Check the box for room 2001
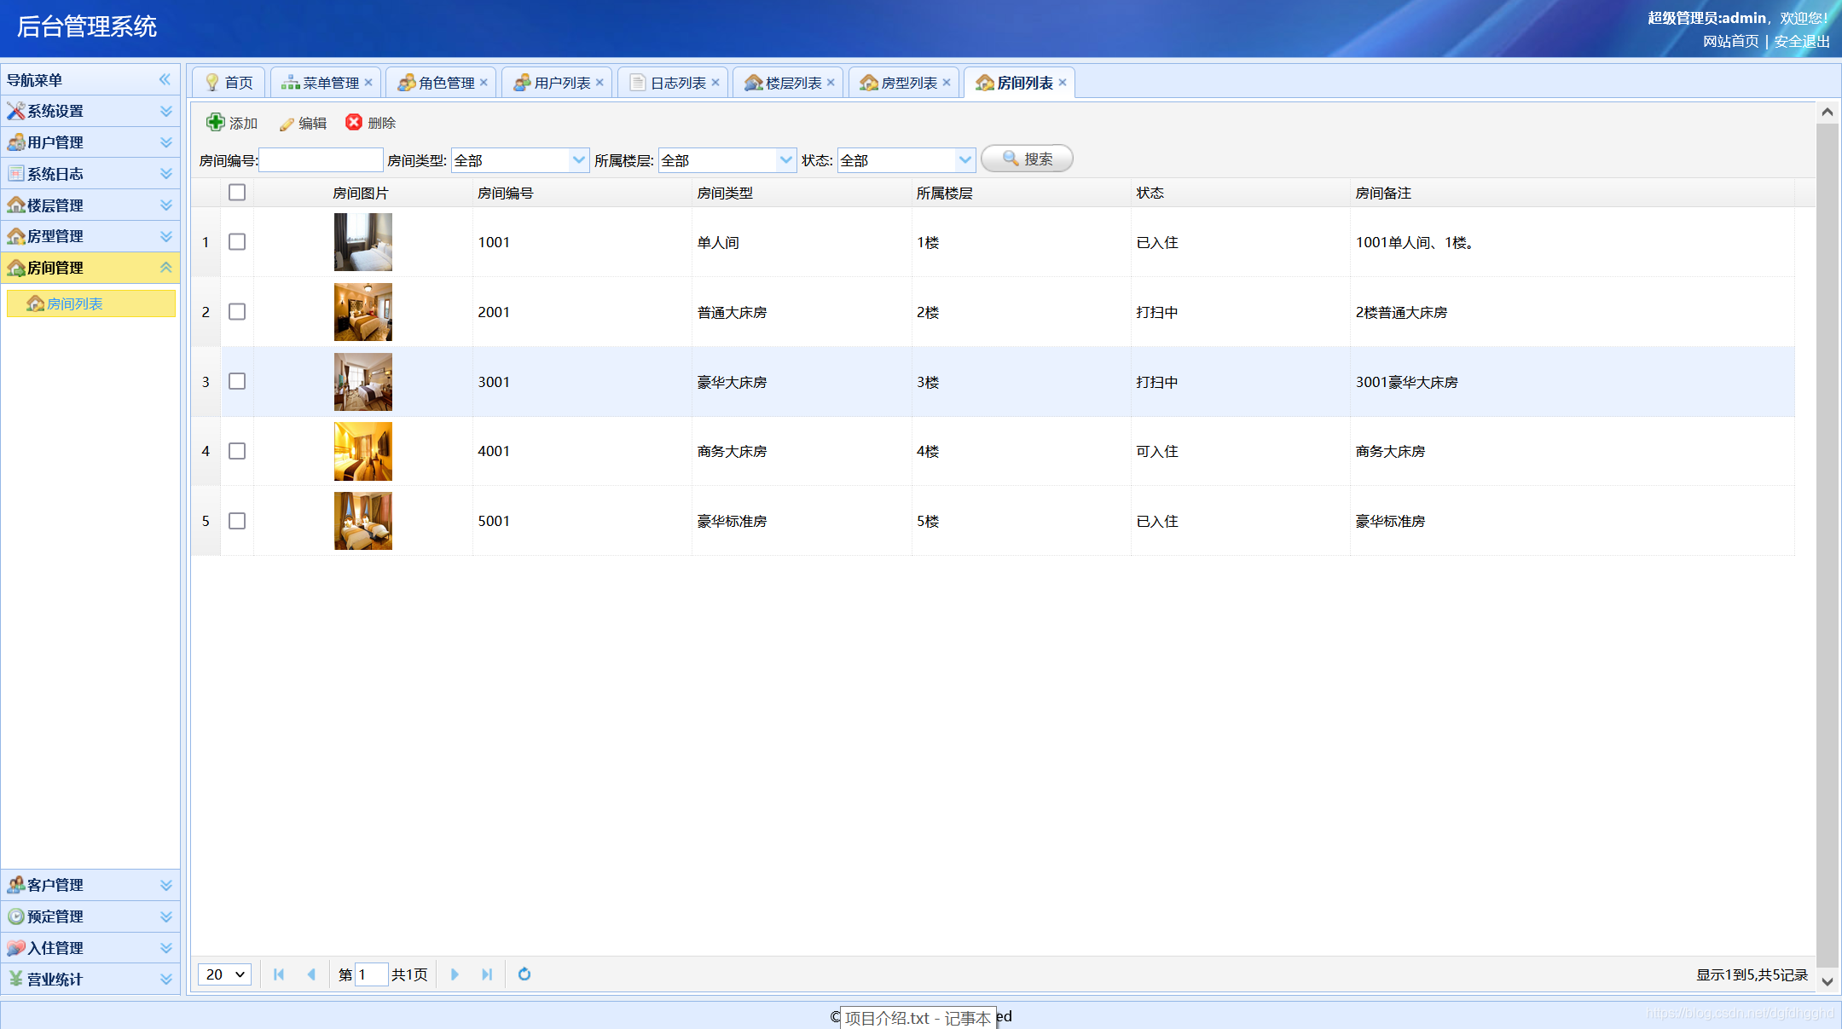Screen dimensions: 1842x1029 click(237, 312)
